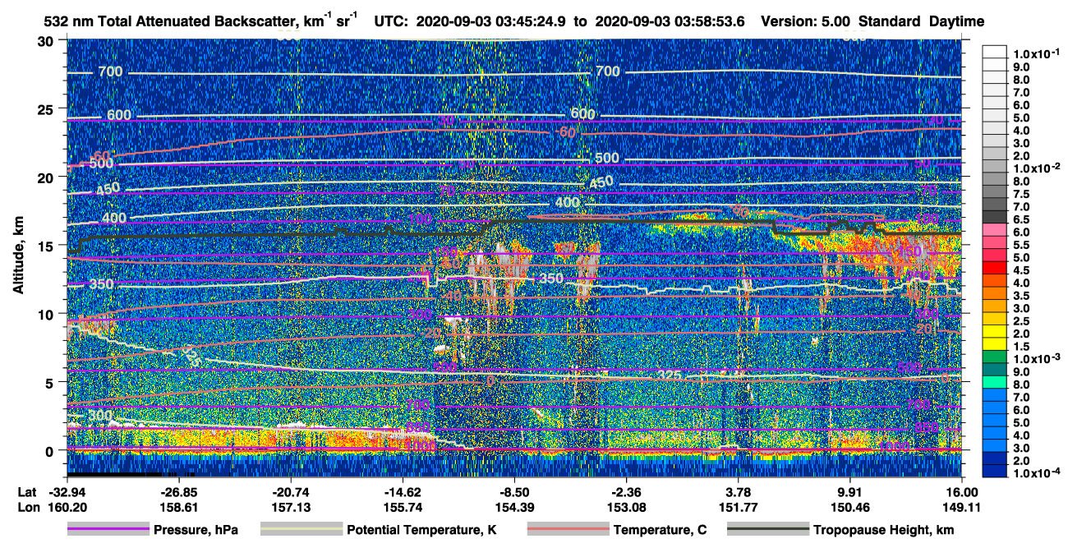Viewport: 1068px width, 548px height.
Task: Click longitude value 153.08
Action: pyautogui.click(x=626, y=507)
